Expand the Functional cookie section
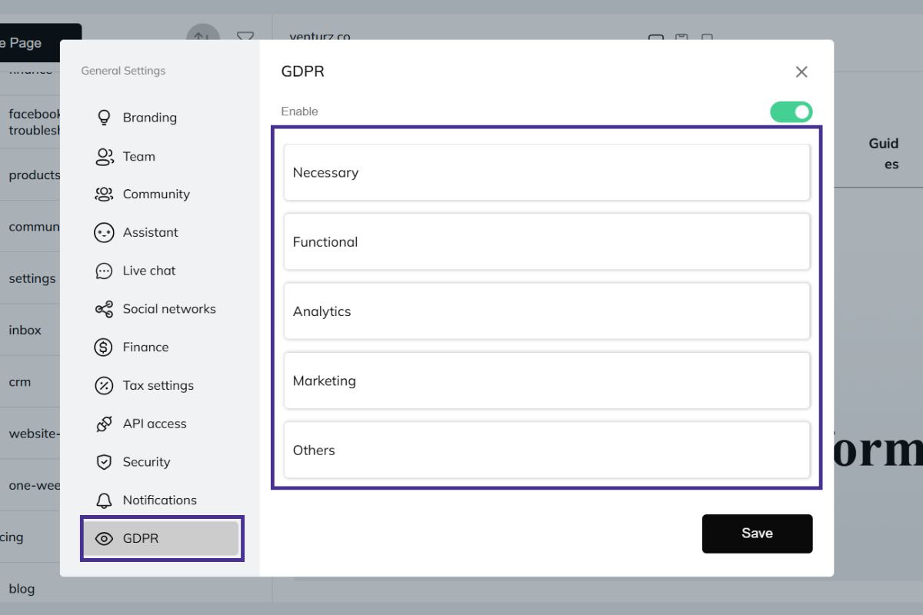Screen dimensions: 923x615 [547, 242]
